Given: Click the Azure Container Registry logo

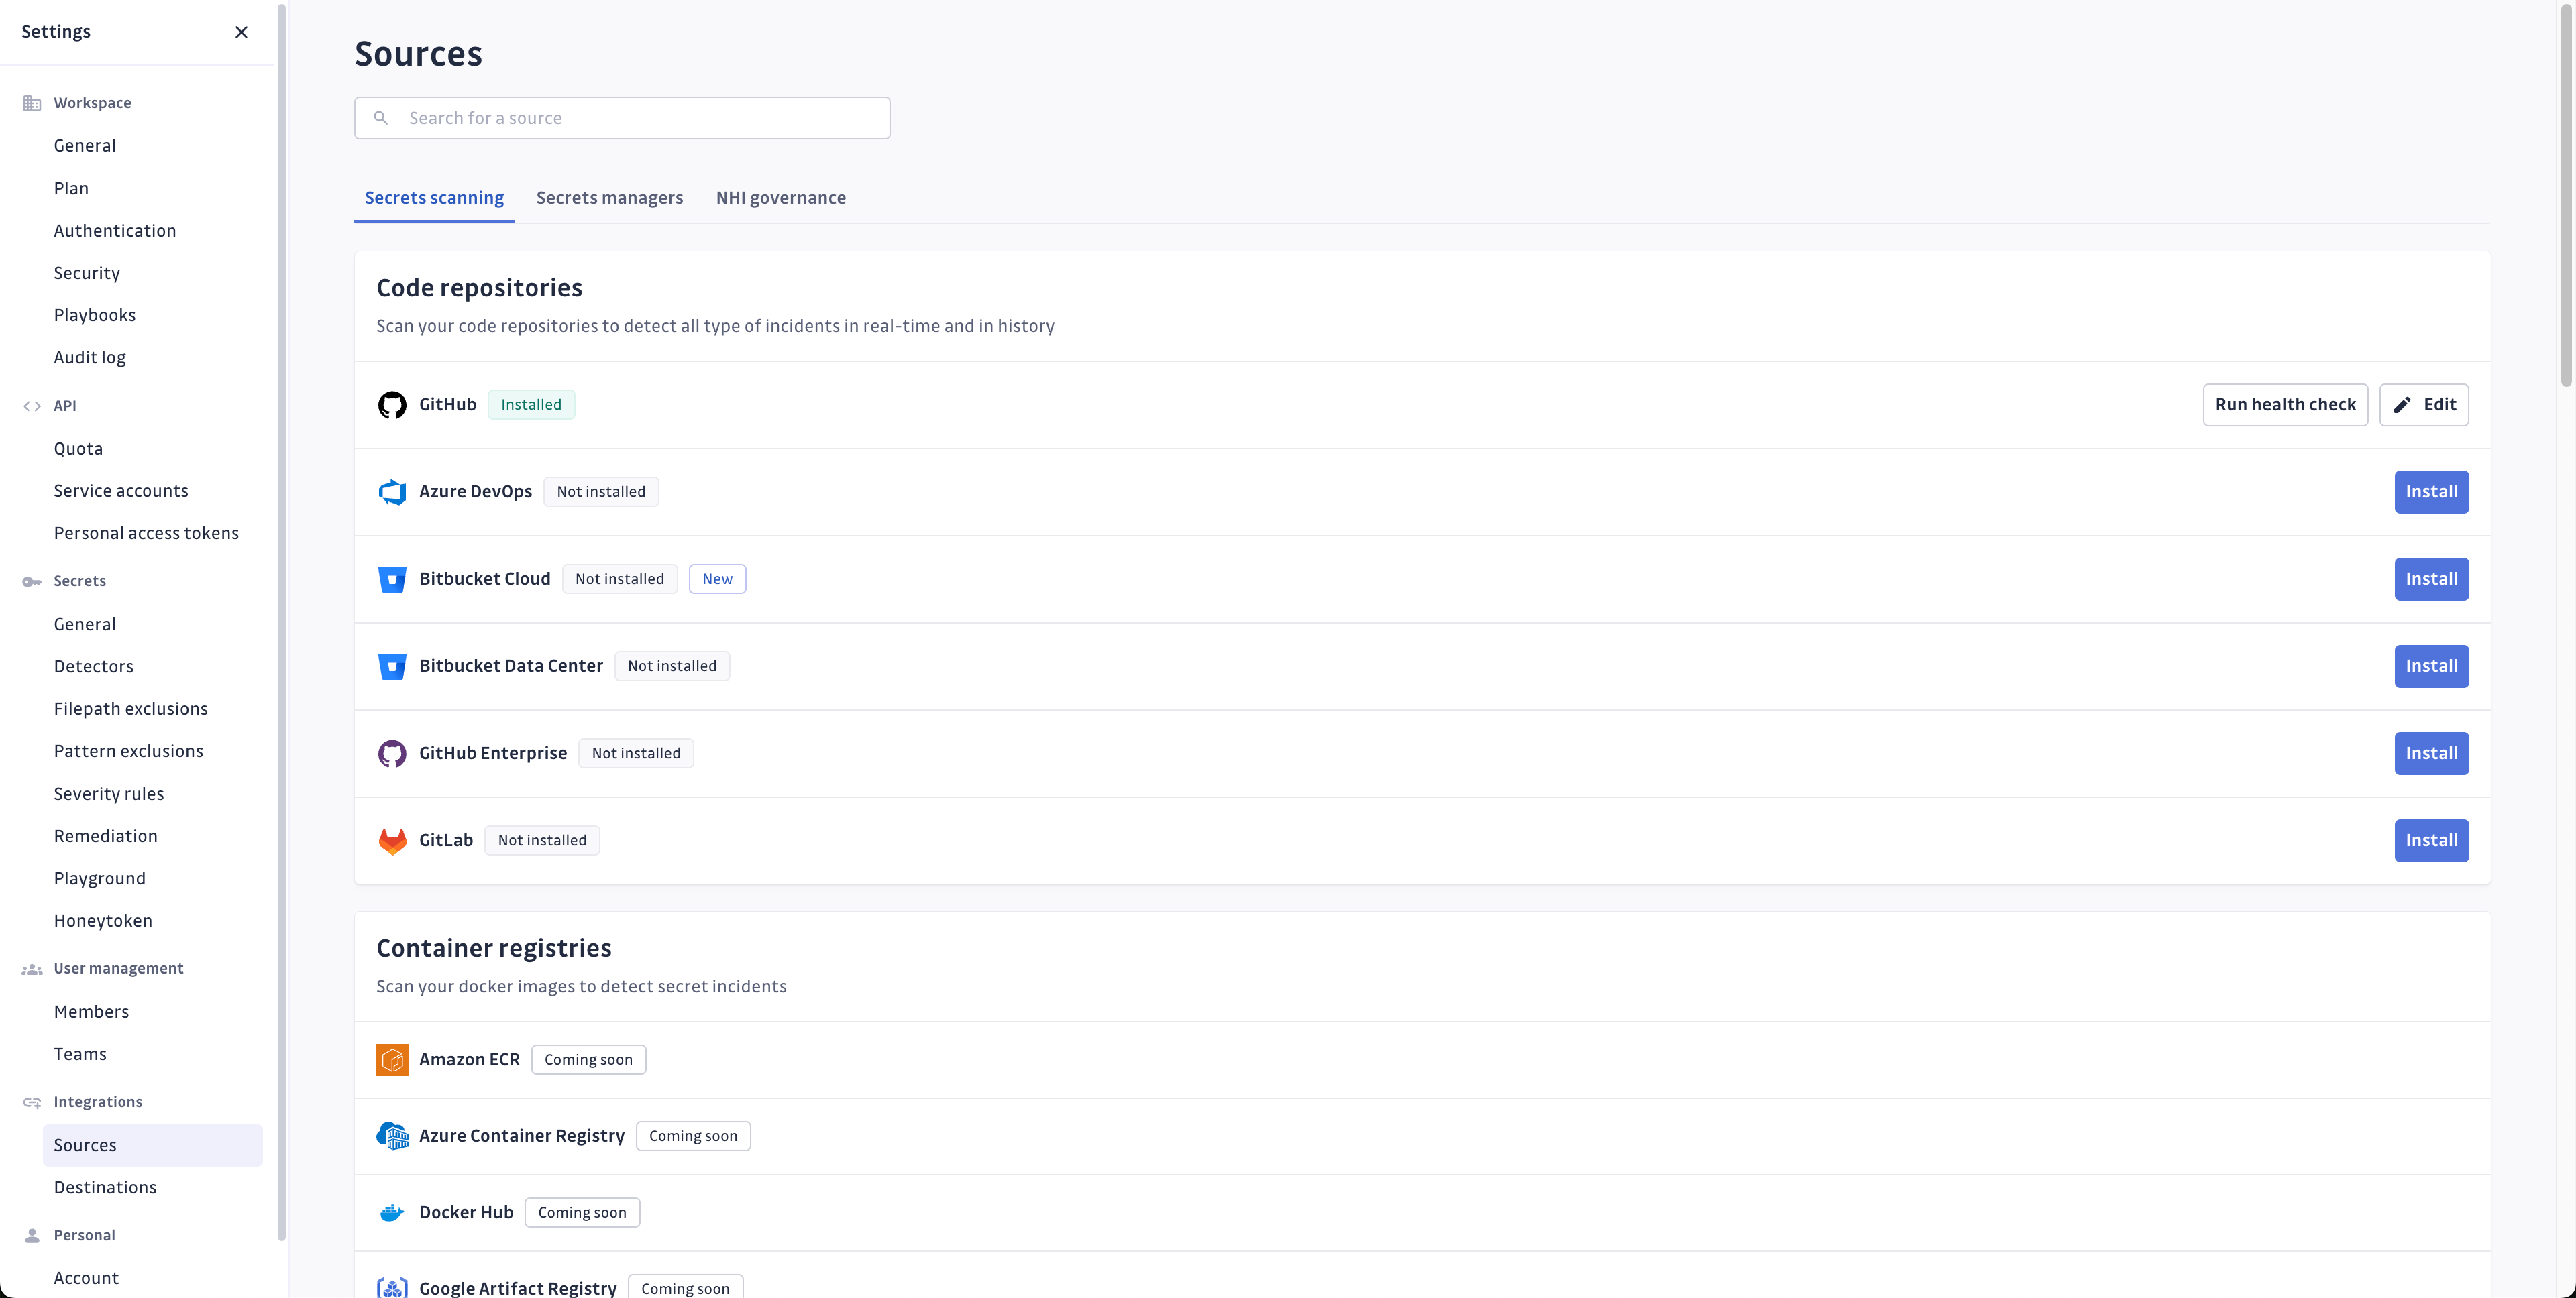Looking at the screenshot, I should coord(392,1136).
